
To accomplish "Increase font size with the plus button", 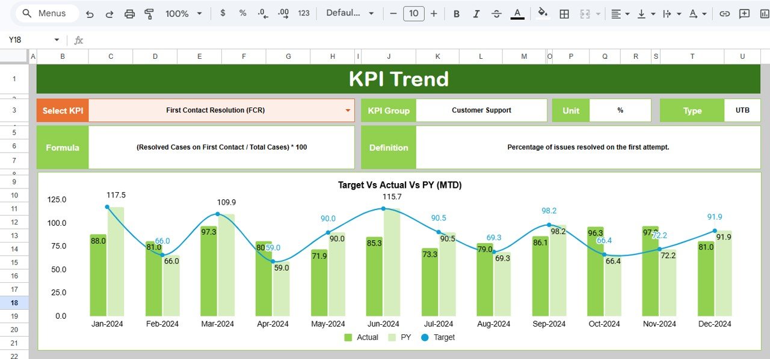I will tap(434, 13).
